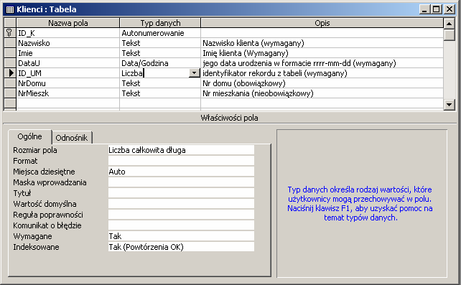The image size is (461, 285).
Task: Open the data type dropdown for ID_UM
Action: 194,73
